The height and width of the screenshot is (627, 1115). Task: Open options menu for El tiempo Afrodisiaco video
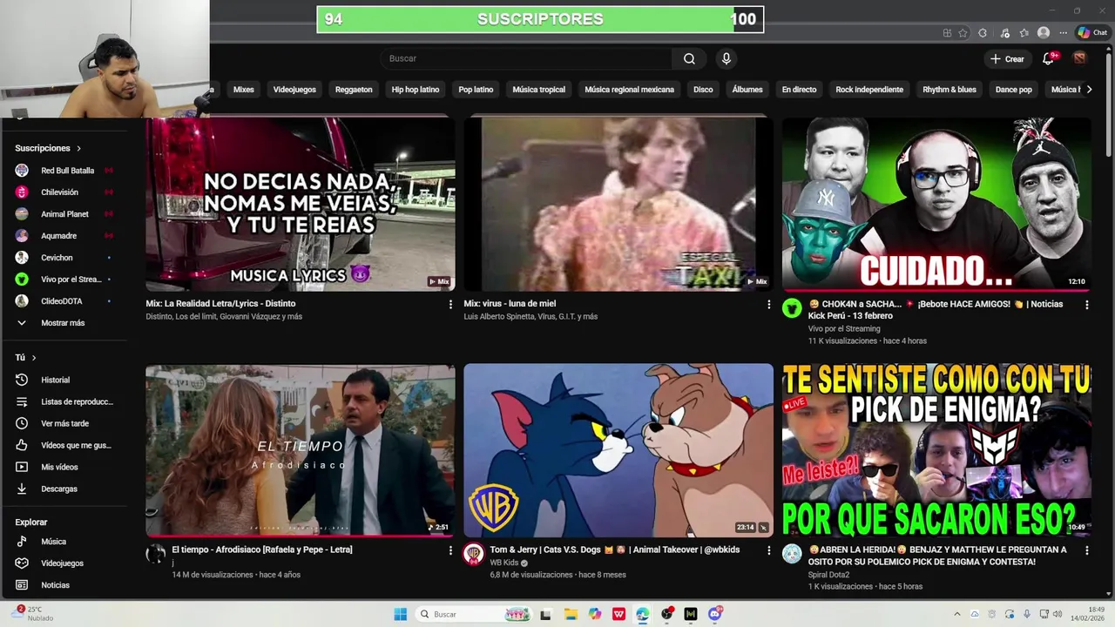pos(450,550)
